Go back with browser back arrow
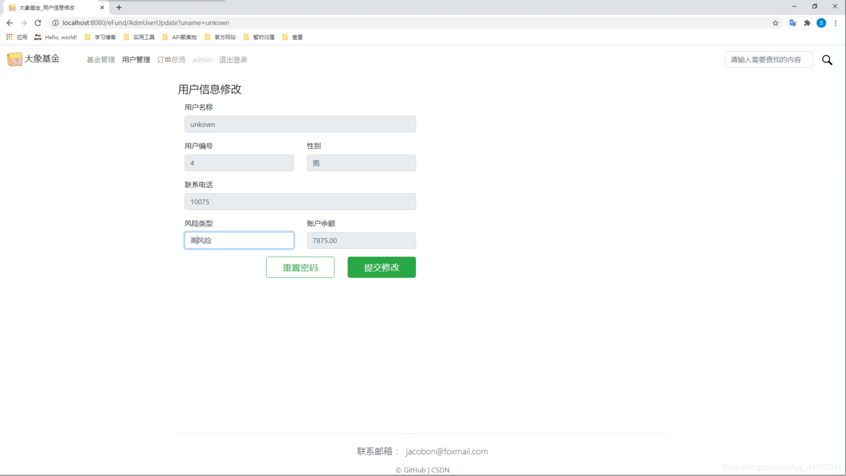The width and height of the screenshot is (846, 476). click(x=10, y=23)
